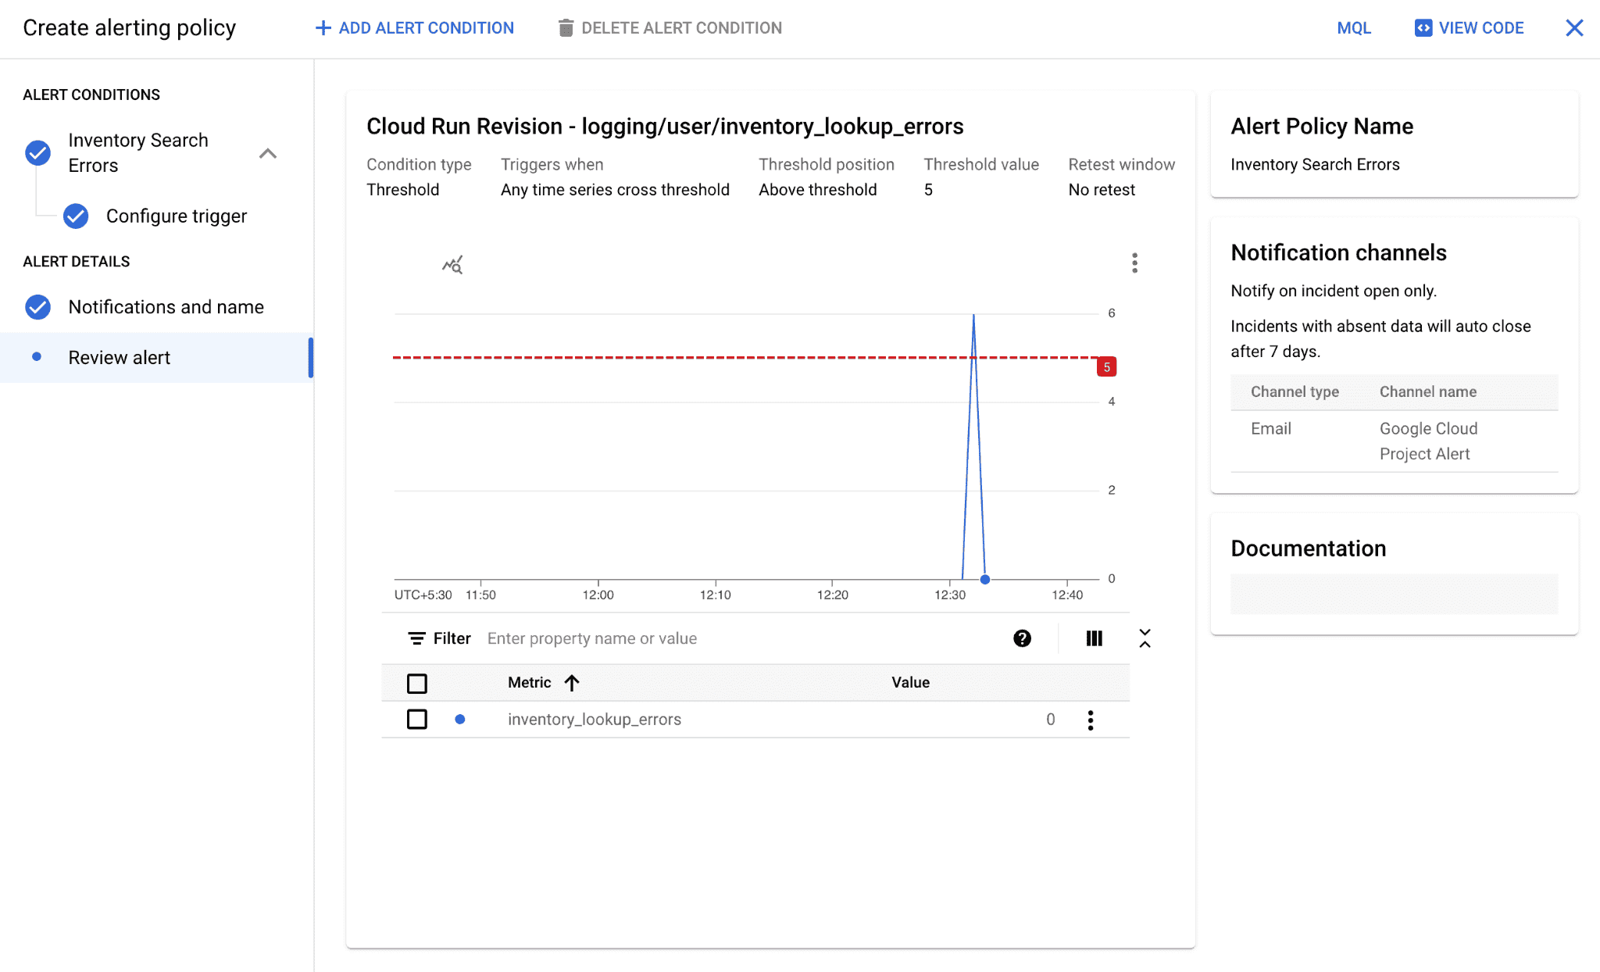Click the Inventory Search Errors completed check circle

(37, 152)
